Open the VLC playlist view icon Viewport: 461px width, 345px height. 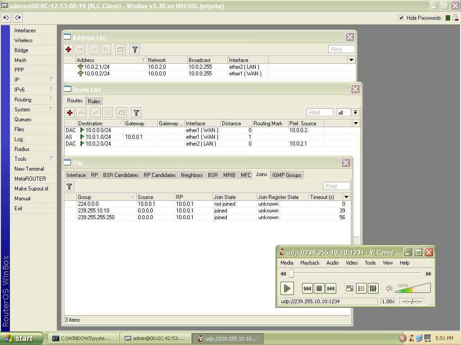coord(361,288)
